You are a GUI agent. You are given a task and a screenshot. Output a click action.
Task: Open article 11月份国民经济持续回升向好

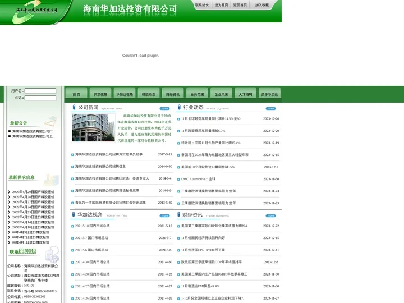coord(203,238)
